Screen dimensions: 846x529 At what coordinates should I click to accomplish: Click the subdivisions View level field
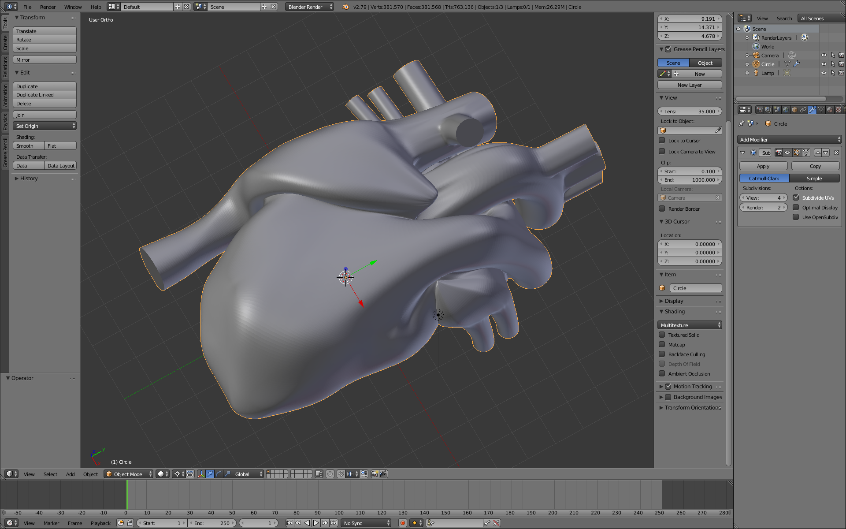pyautogui.click(x=763, y=197)
